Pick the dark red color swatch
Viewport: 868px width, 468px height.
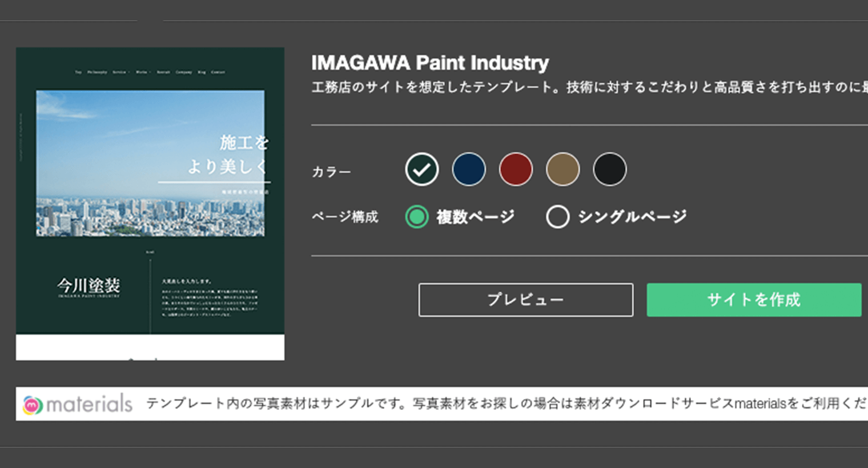pyautogui.click(x=516, y=170)
